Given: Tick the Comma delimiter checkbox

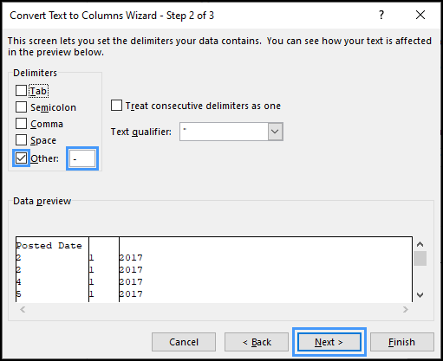Looking at the screenshot, I should (21, 123).
